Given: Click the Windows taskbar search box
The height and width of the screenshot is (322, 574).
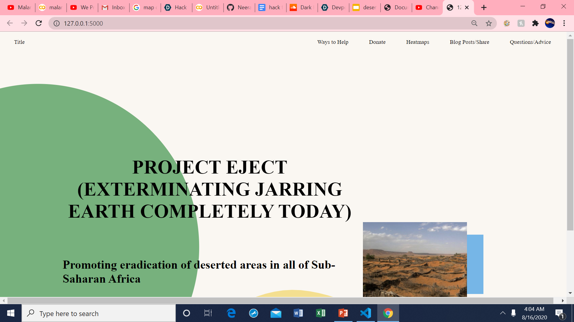Looking at the screenshot, I should [x=99, y=313].
